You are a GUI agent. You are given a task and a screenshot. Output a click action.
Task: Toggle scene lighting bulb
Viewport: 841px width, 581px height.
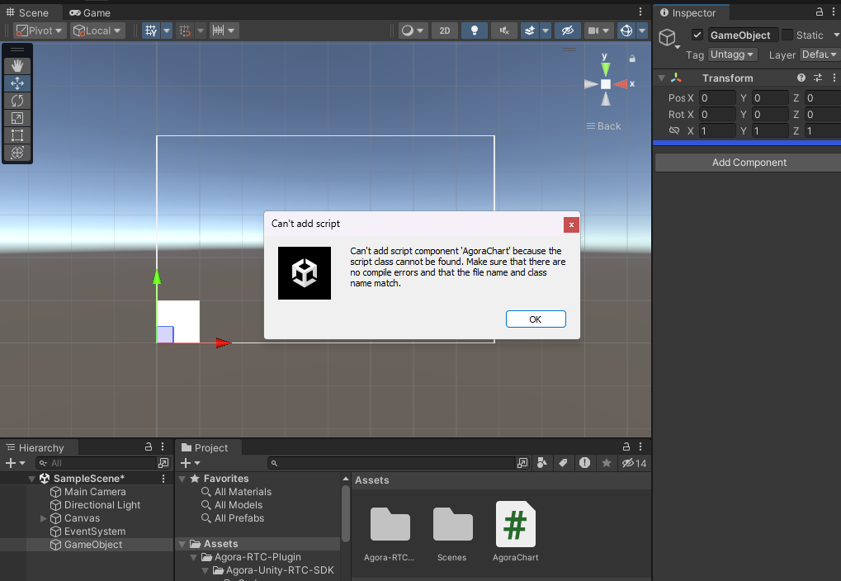point(474,31)
